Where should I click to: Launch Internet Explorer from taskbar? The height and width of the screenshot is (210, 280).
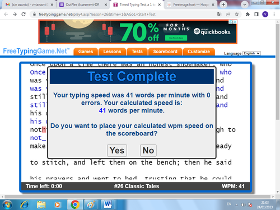click(x=25, y=205)
